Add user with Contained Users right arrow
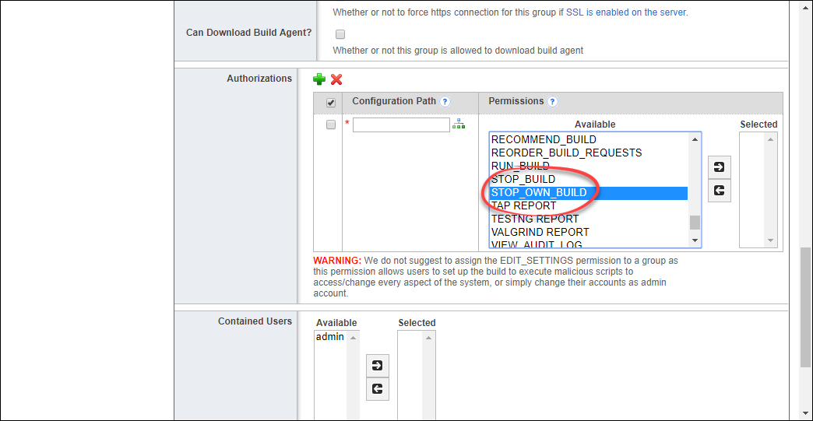Image resolution: width=813 pixels, height=421 pixels. point(378,366)
